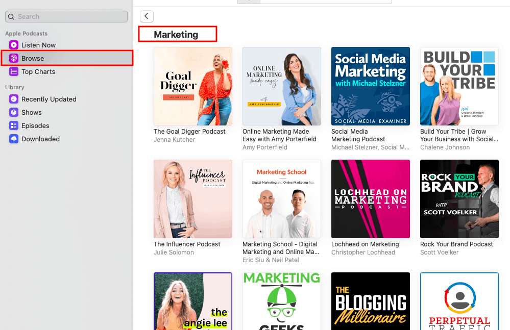
Task: Click the Browse podcast icon in sidebar
Action: tap(14, 58)
